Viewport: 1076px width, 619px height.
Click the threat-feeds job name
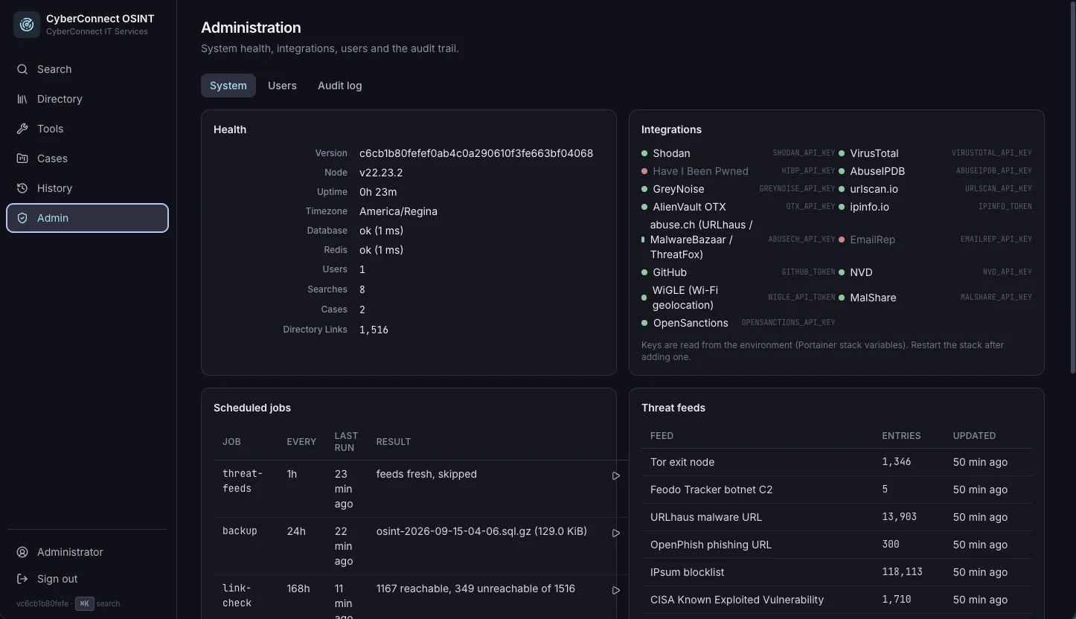tap(243, 481)
